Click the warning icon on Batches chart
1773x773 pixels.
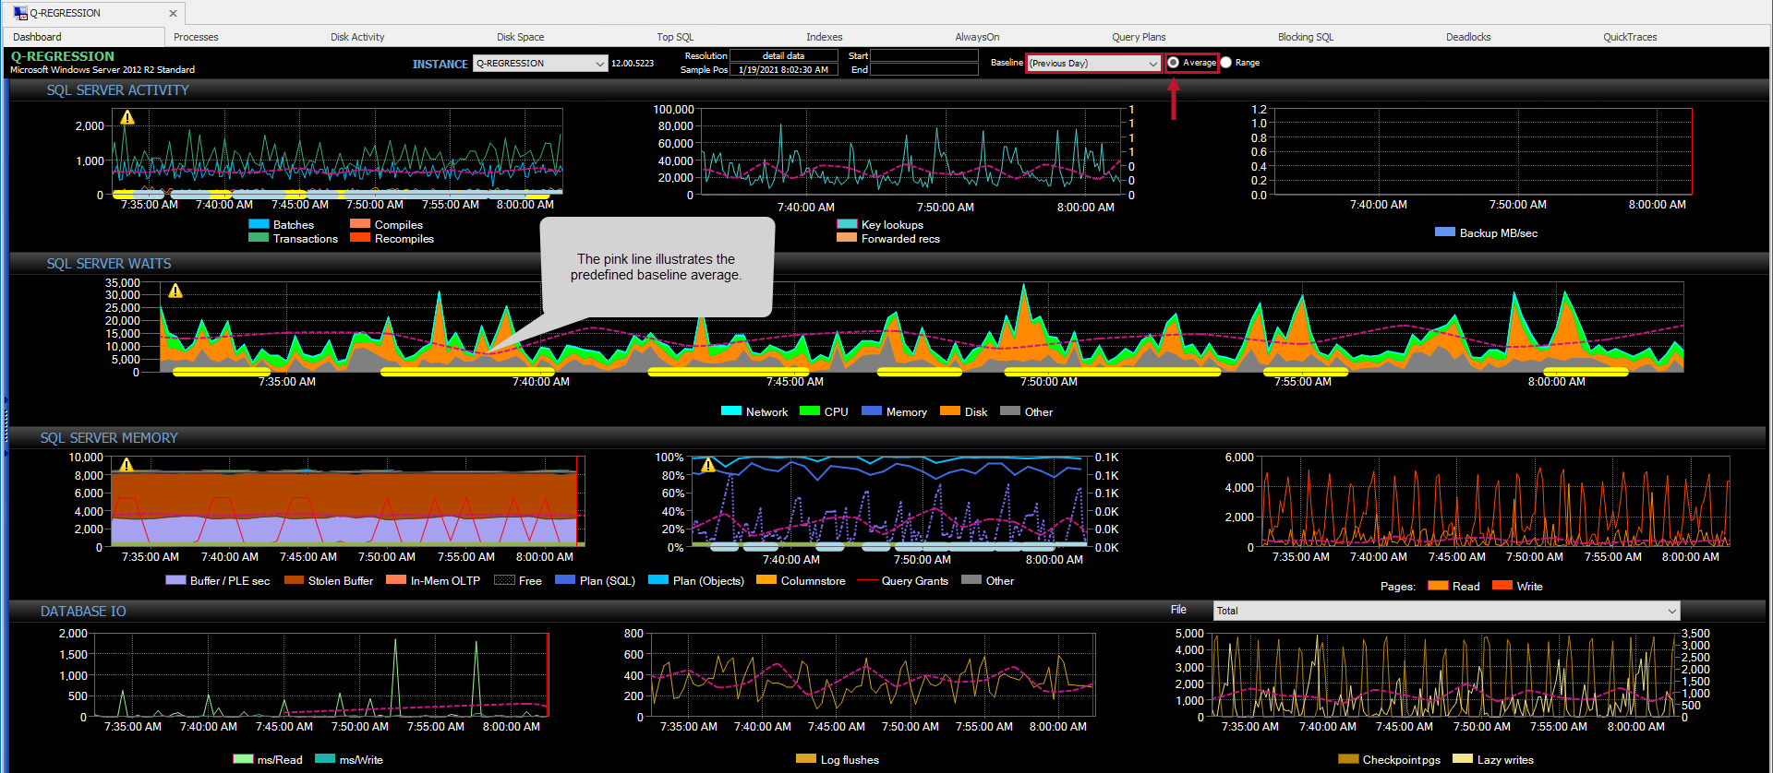pyautogui.click(x=127, y=117)
